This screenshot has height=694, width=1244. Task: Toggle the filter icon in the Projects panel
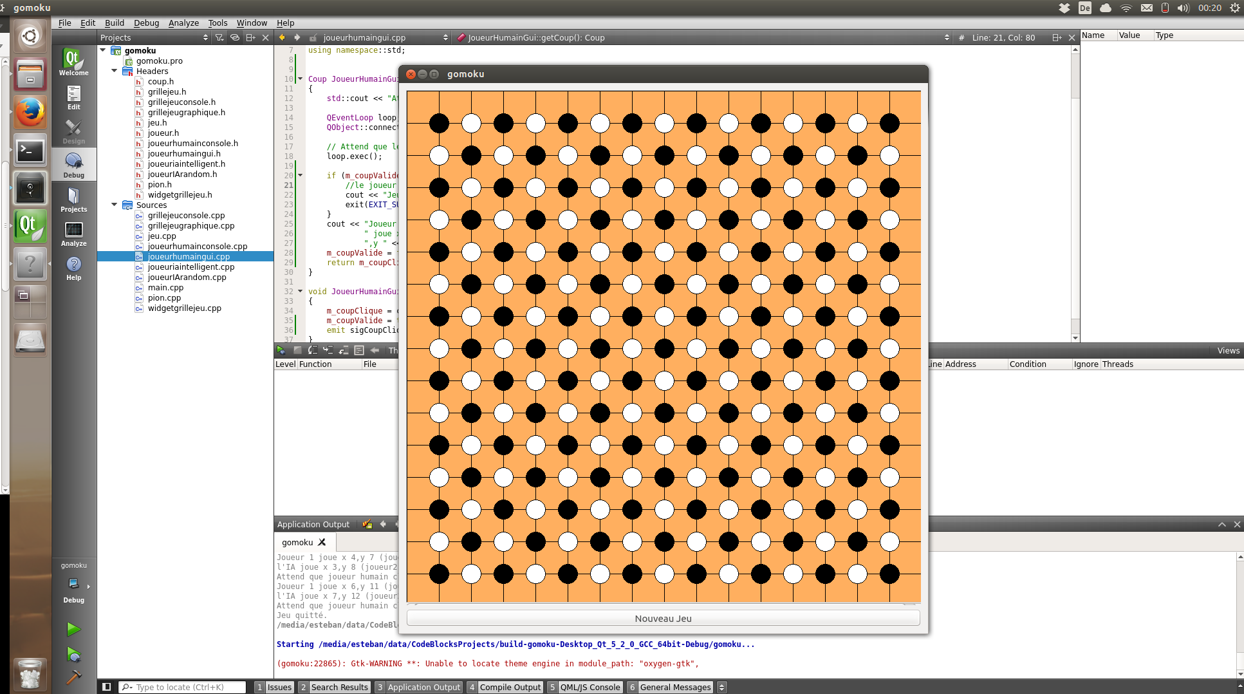[219, 37]
